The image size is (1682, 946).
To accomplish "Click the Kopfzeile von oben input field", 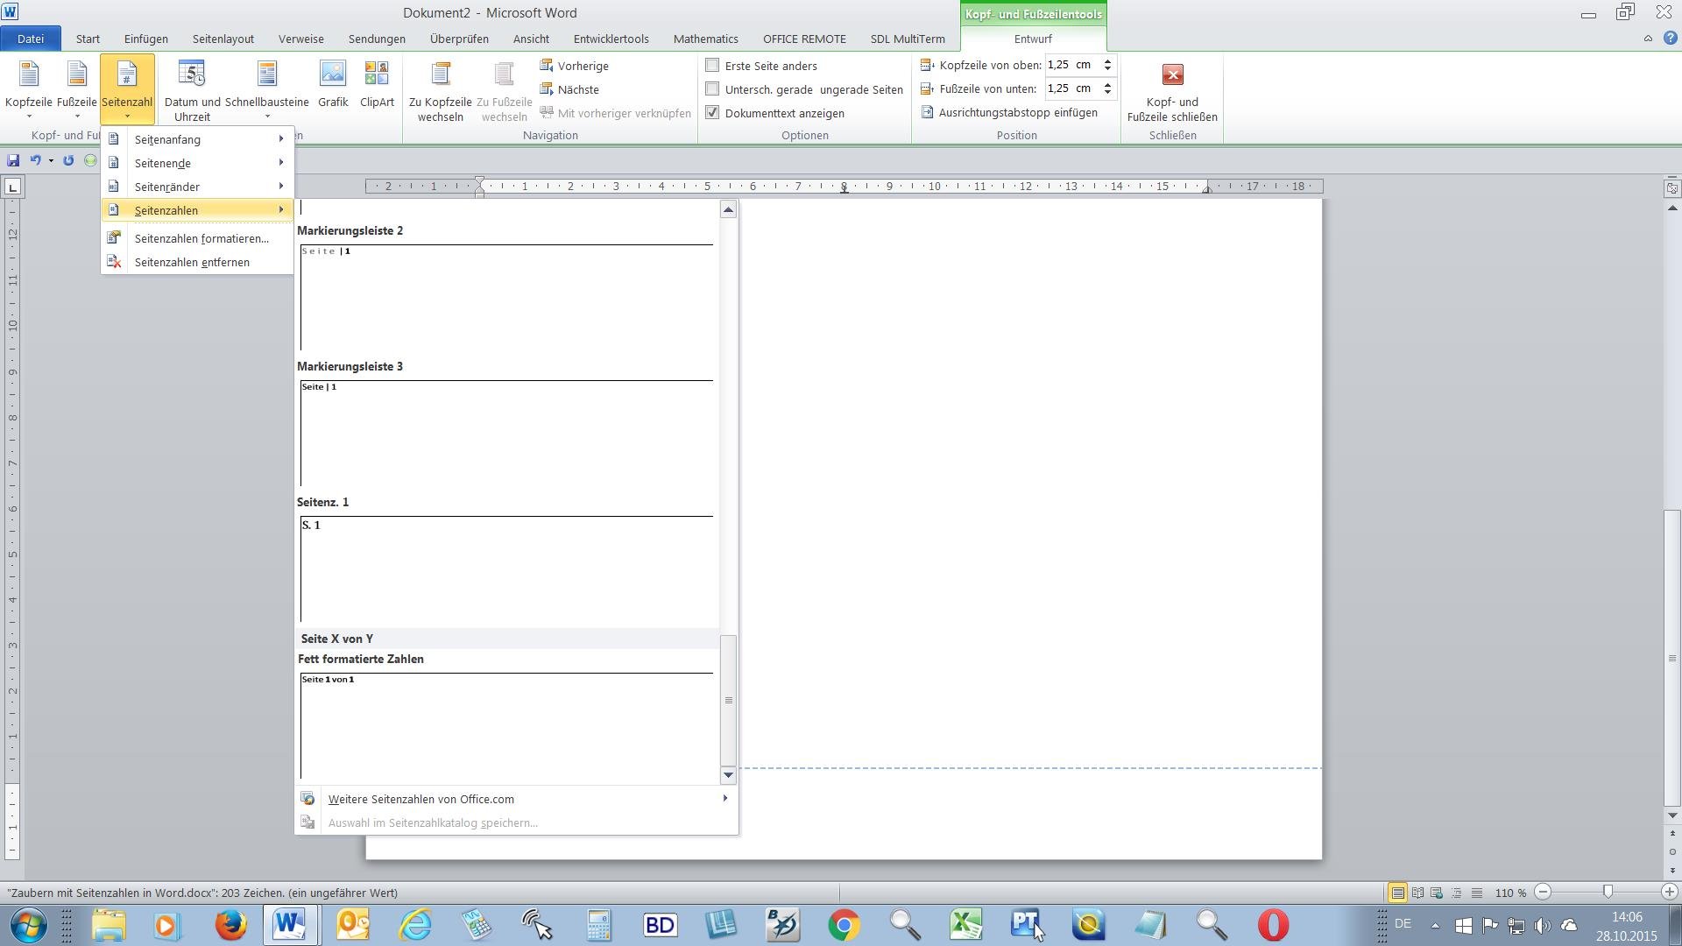I will click(1072, 65).
